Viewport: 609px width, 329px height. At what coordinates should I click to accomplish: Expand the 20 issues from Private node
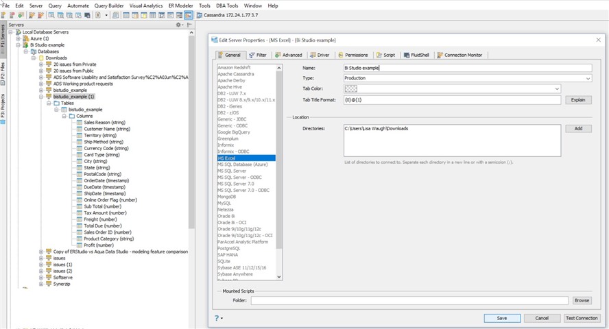[x=40, y=64]
